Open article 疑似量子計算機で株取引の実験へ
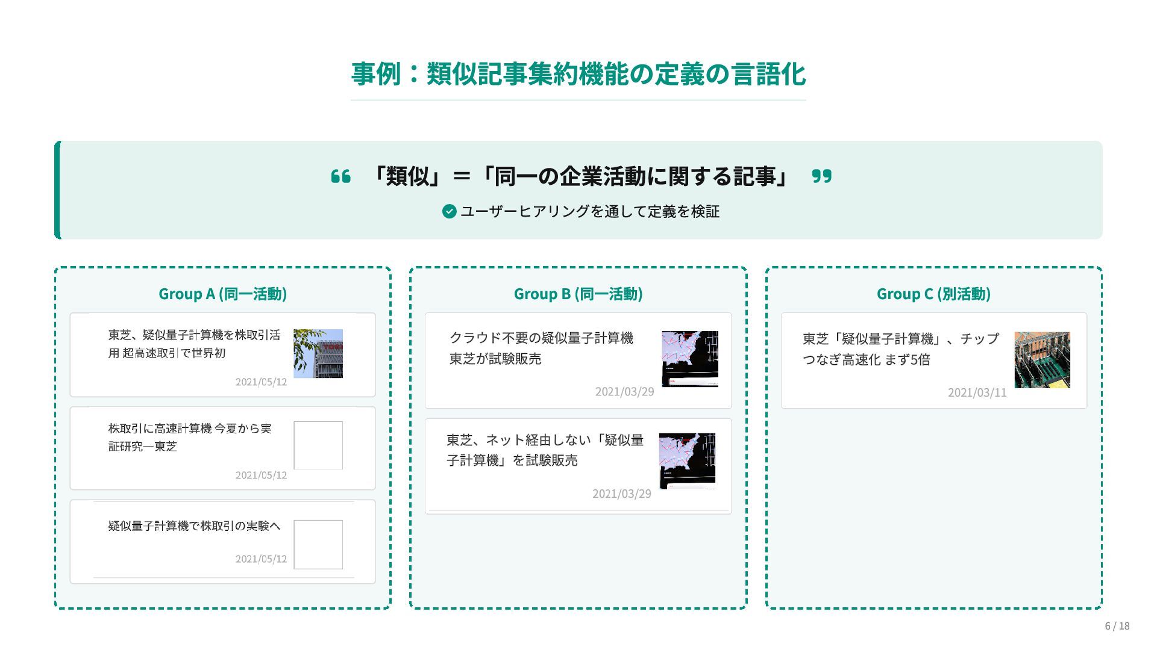 194,526
